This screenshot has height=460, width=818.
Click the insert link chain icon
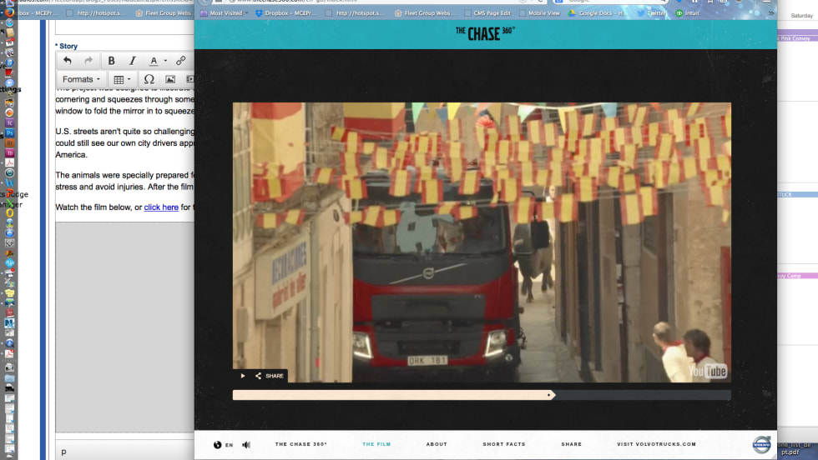click(x=180, y=61)
